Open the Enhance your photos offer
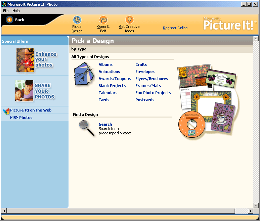The image size is (260, 221). click(x=36, y=60)
